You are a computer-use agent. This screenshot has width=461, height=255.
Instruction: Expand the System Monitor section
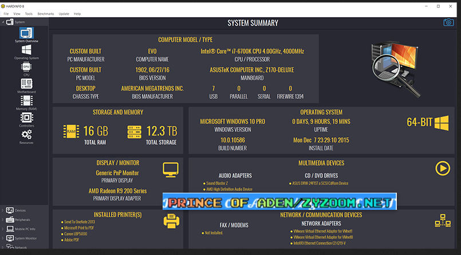pyautogui.click(x=3, y=238)
